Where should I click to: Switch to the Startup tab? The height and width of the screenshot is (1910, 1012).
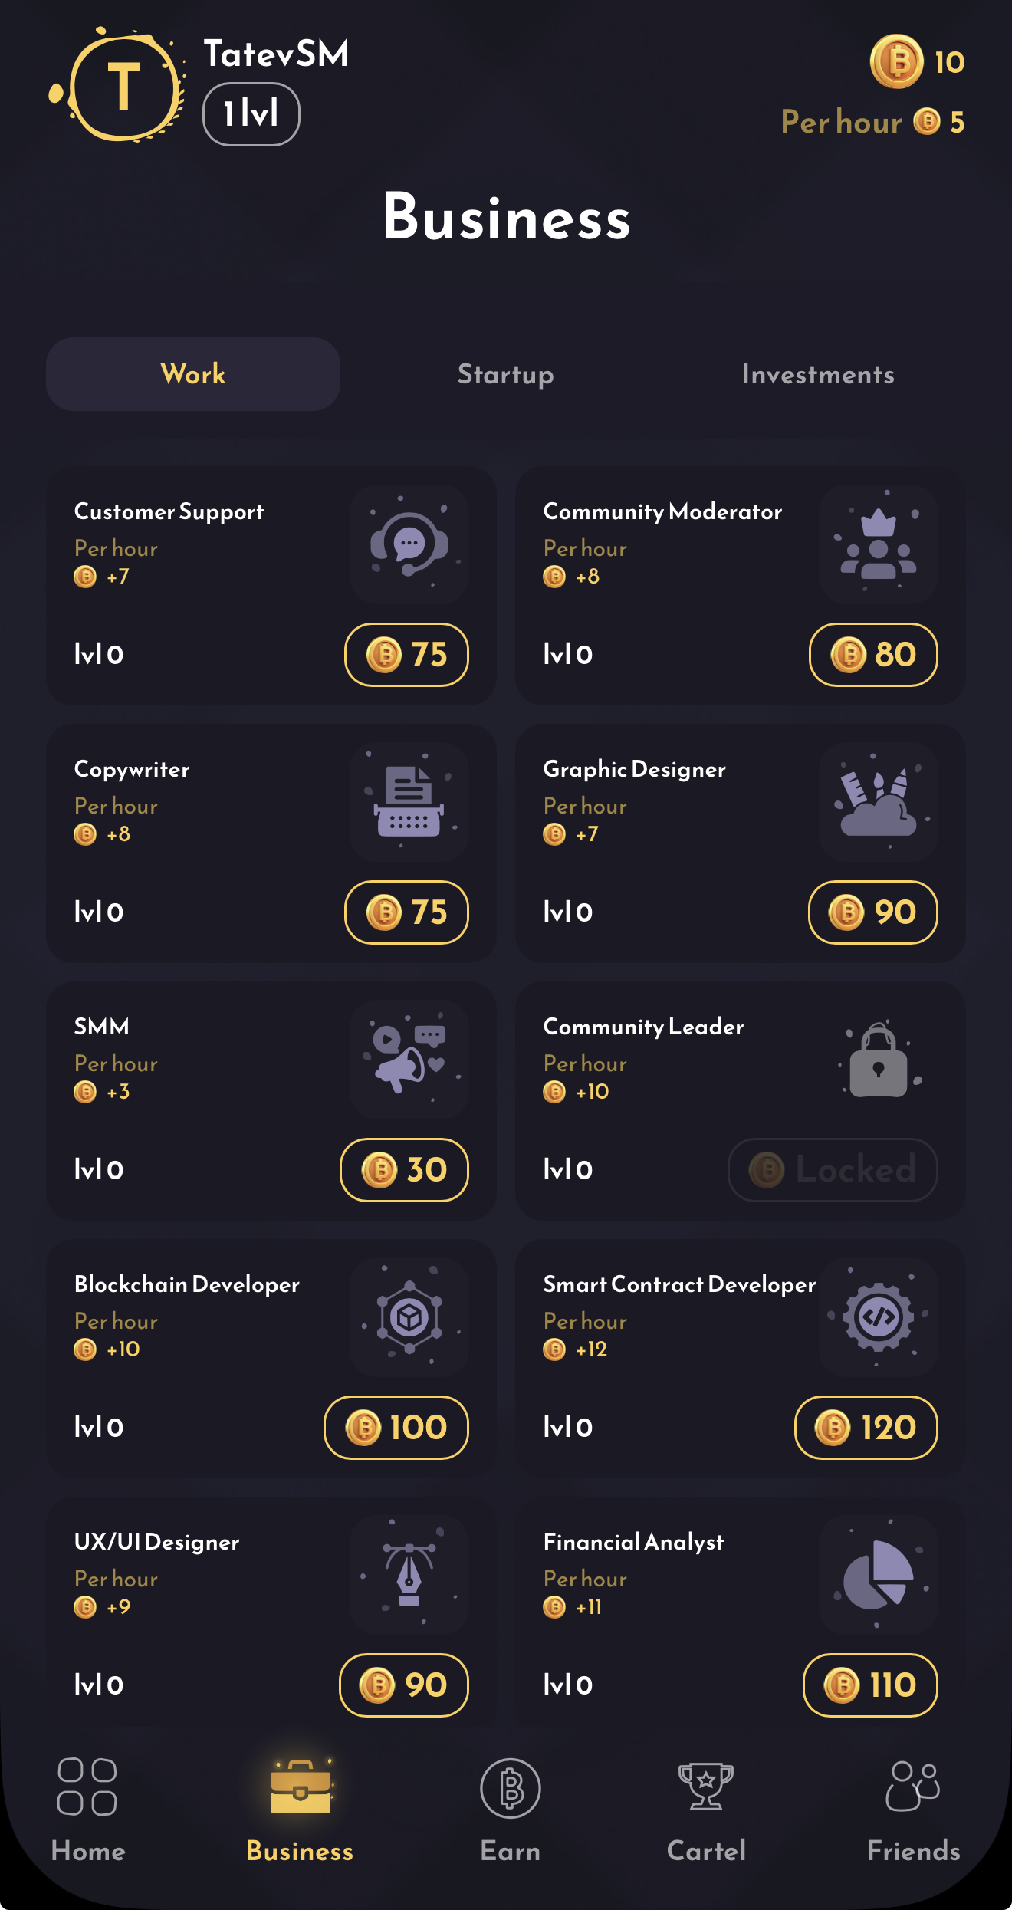point(505,374)
